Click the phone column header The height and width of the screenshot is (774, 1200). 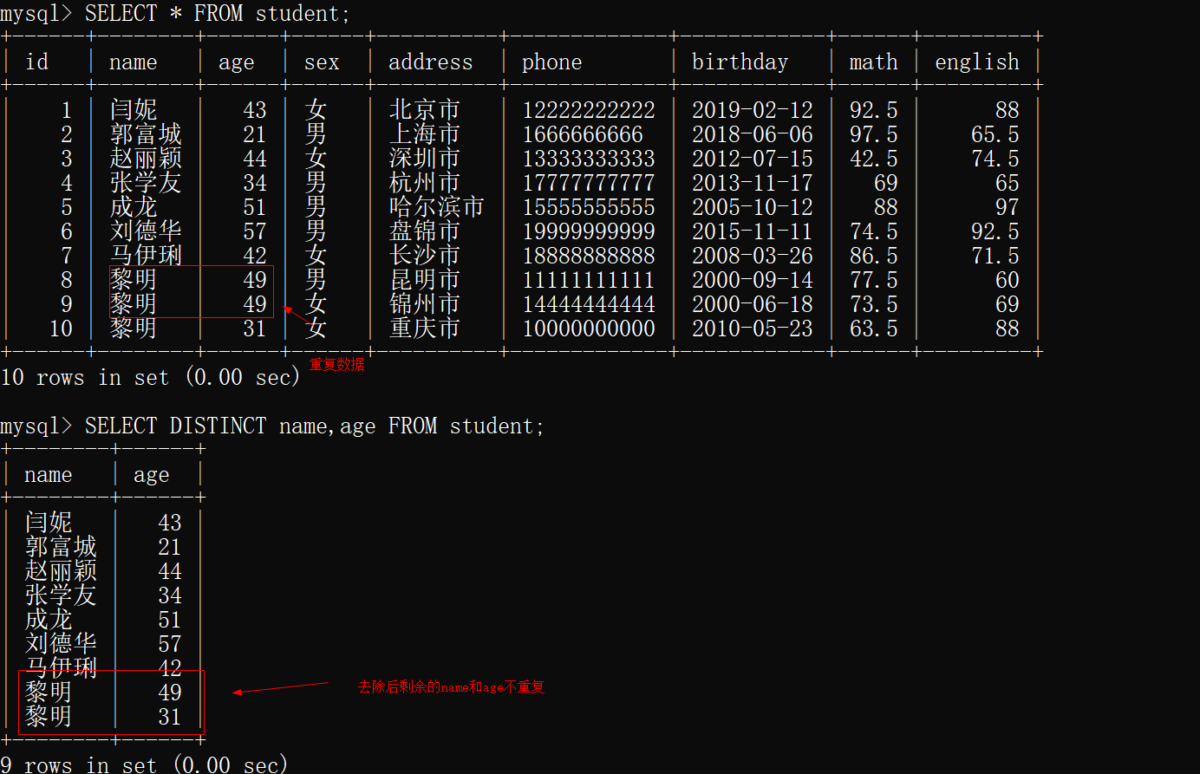click(551, 62)
